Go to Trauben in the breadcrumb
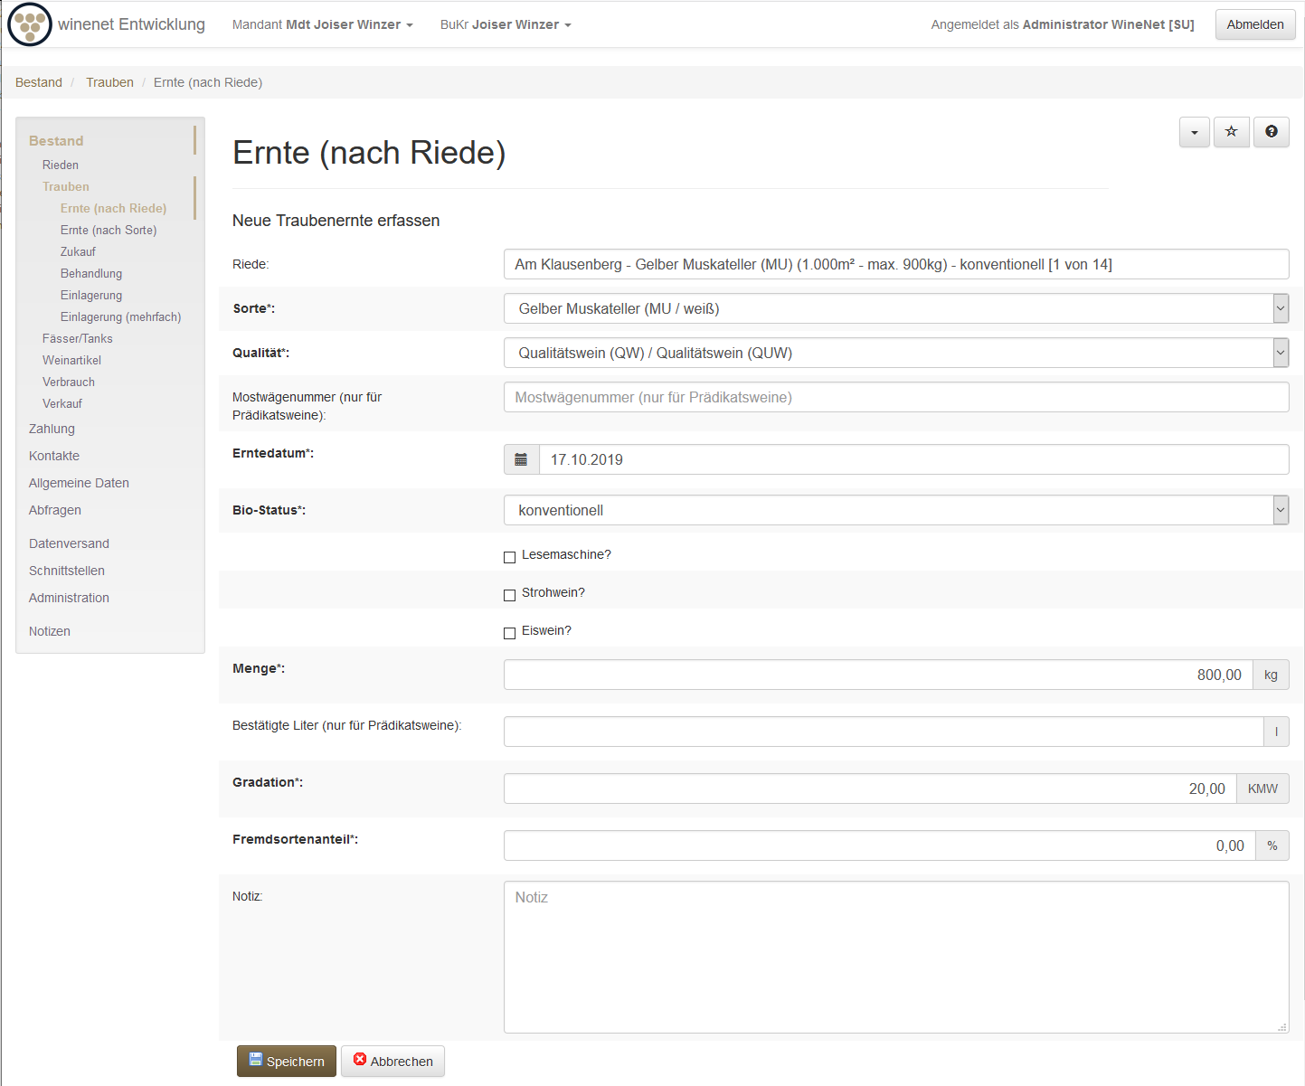 (x=109, y=82)
